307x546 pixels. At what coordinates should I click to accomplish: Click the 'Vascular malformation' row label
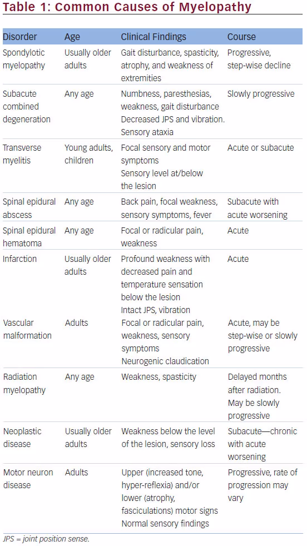click(27, 329)
